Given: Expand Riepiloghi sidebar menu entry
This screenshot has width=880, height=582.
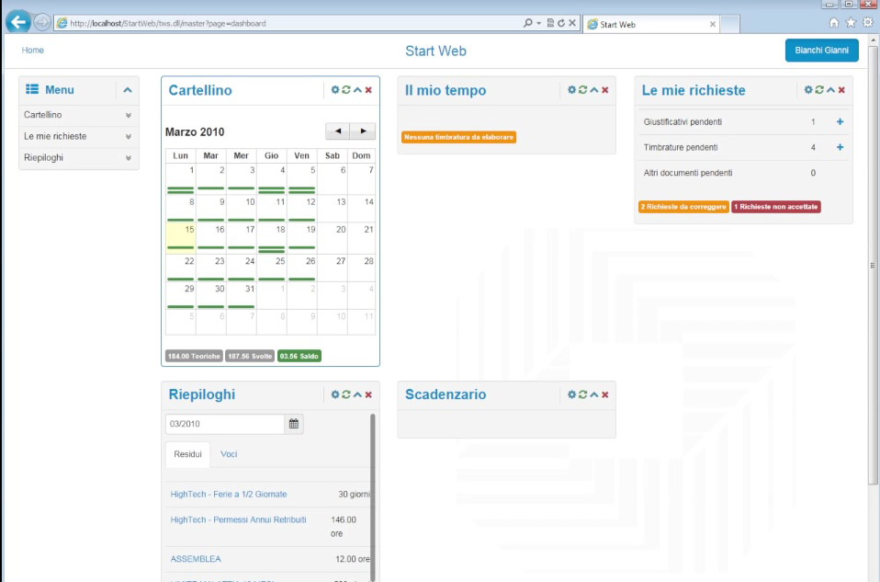Looking at the screenshot, I should pos(128,158).
